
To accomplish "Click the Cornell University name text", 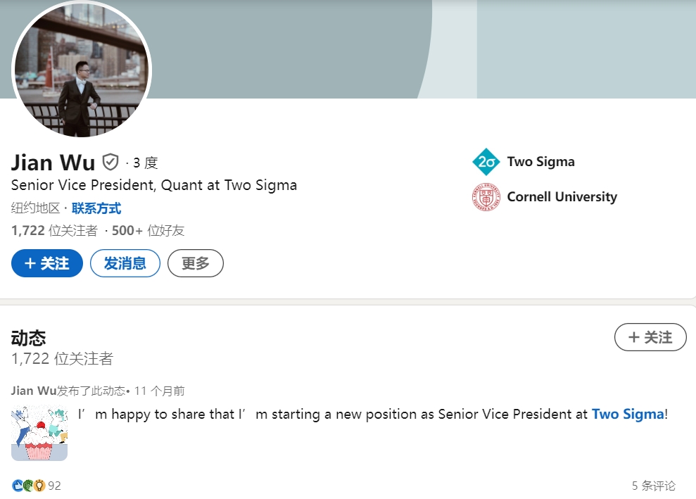I will coord(562,197).
